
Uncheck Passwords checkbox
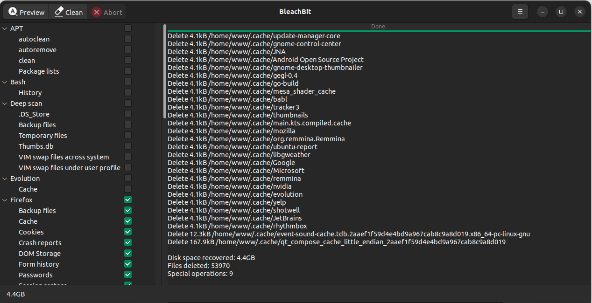click(x=128, y=275)
